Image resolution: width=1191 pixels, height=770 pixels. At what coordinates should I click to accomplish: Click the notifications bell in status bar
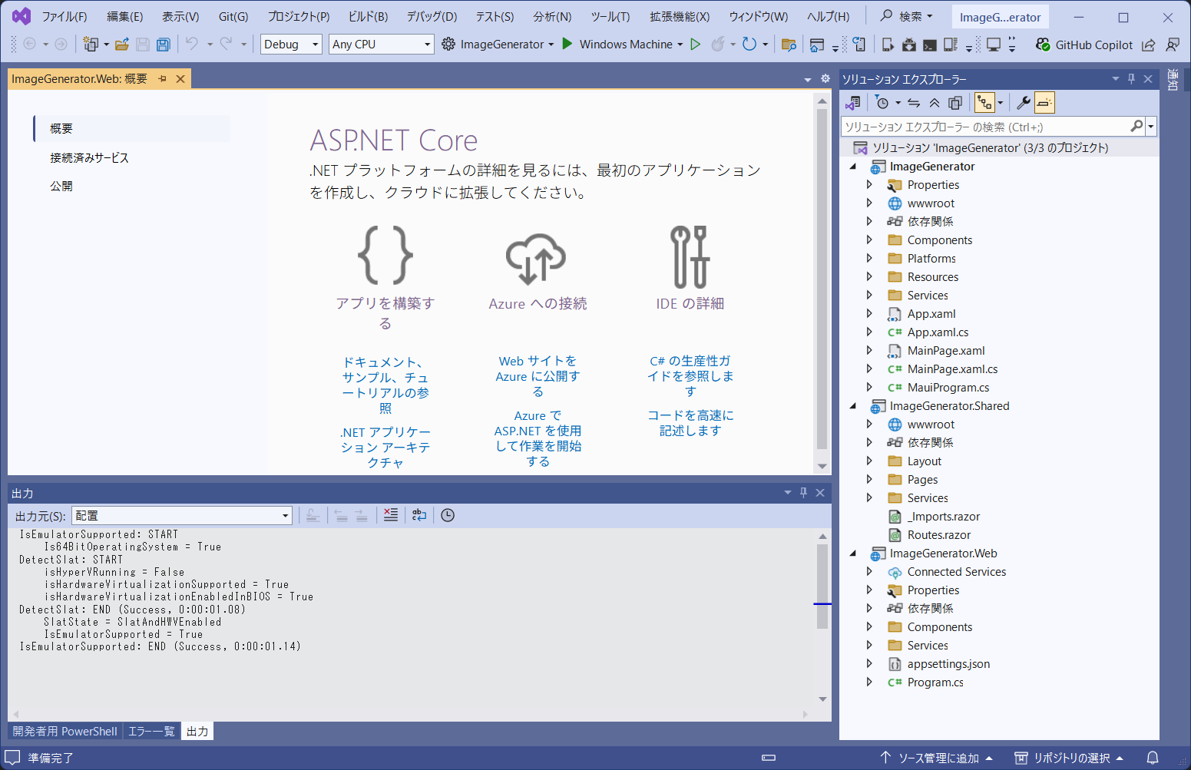click(x=1153, y=758)
